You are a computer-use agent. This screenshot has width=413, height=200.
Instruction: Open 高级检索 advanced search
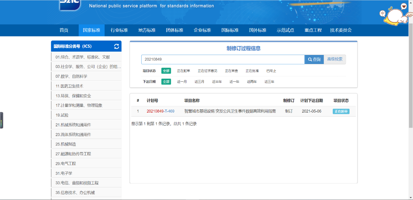pos(335,59)
